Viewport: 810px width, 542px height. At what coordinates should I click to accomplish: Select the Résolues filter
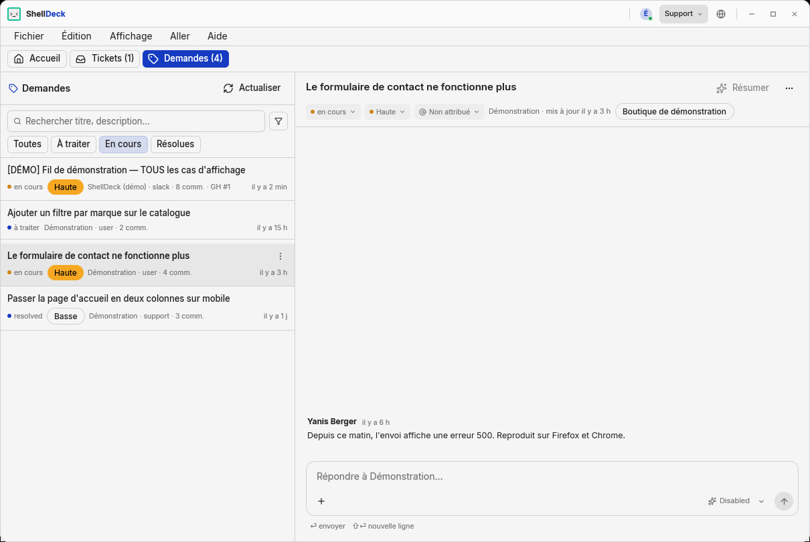pos(175,145)
